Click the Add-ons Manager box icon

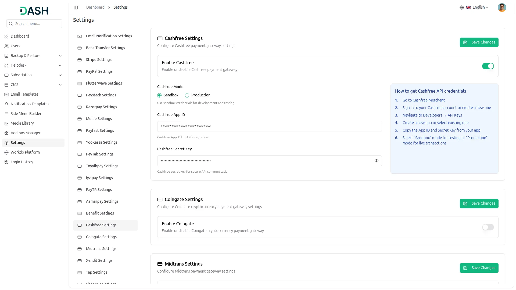click(6, 133)
